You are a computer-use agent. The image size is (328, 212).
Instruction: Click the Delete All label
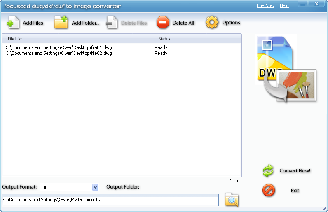point(183,23)
